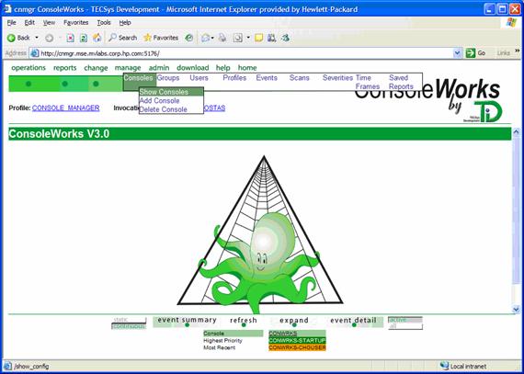
Task: Open the CONWRKS console link
Action: tap(283, 334)
